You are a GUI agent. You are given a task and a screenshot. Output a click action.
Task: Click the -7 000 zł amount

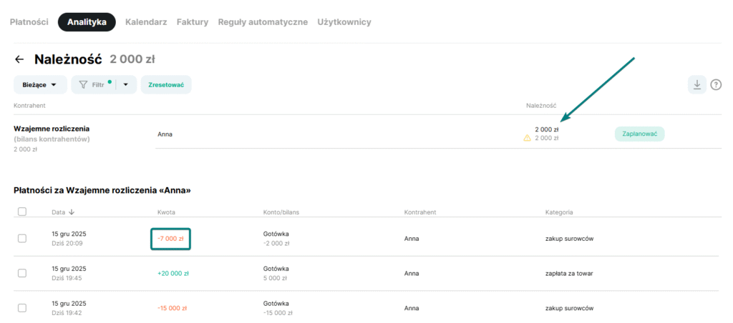pyautogui.click(x=170, y=238)
